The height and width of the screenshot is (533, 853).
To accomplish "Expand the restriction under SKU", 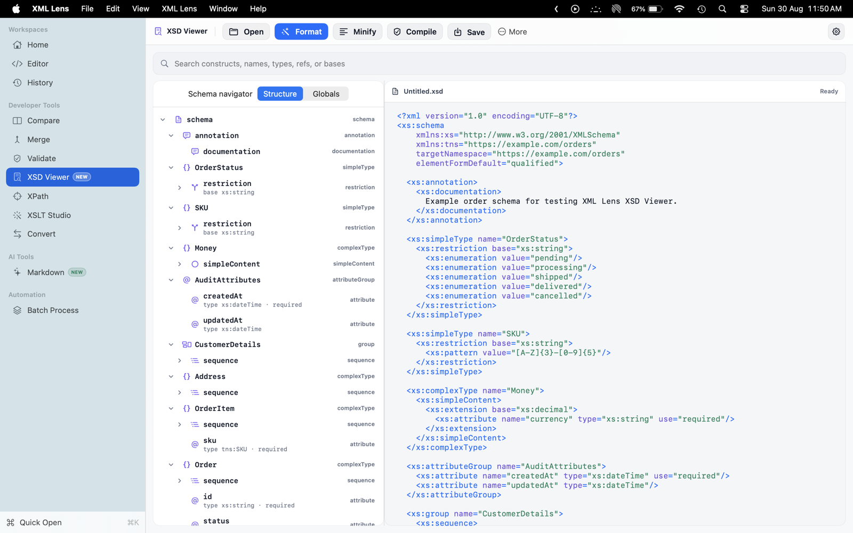I will point(180,228).
